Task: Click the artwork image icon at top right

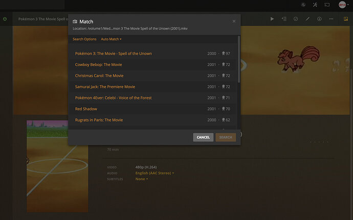Action: (346, 19)
